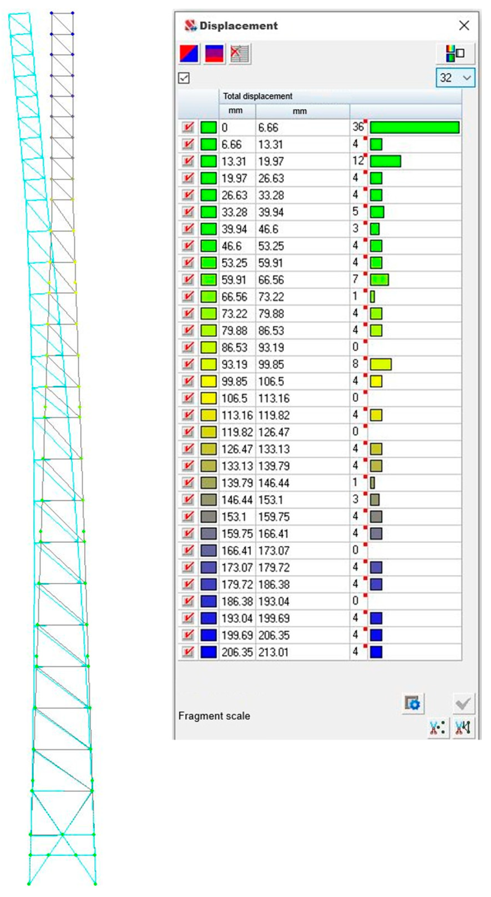This screenshot has height=897, width=491.
Task: Select the blue swatch for 199.69 range
Action: pyautogui.click(x=209, y=635)
